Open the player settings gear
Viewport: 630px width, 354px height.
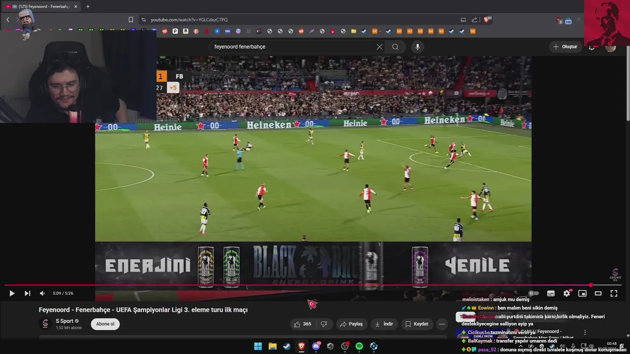pyautogui.click(x=567, y=294)
